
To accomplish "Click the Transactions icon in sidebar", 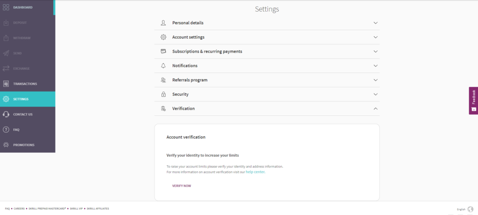I will (x=6, y=84).
